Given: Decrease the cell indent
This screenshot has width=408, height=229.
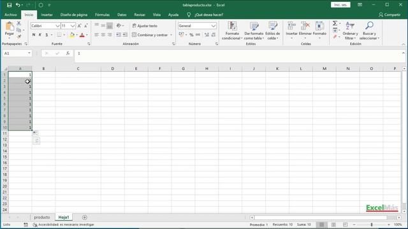Looking at the screenshot, I should 119,35.
